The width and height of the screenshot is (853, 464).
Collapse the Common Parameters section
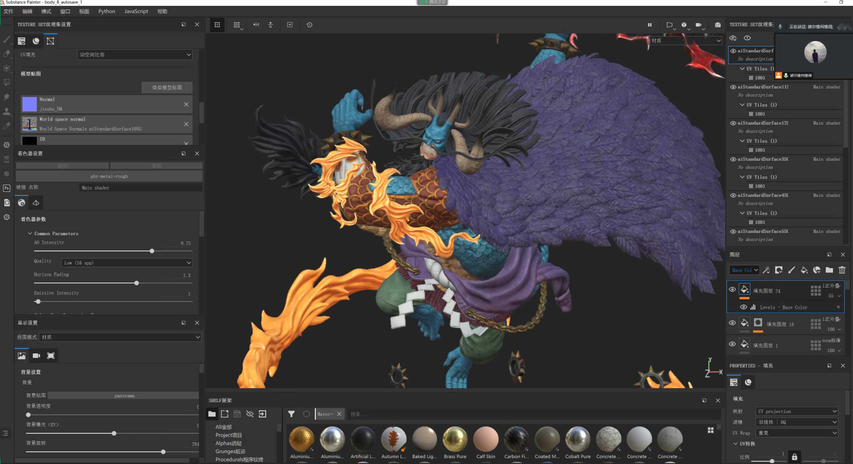[30, 234]
